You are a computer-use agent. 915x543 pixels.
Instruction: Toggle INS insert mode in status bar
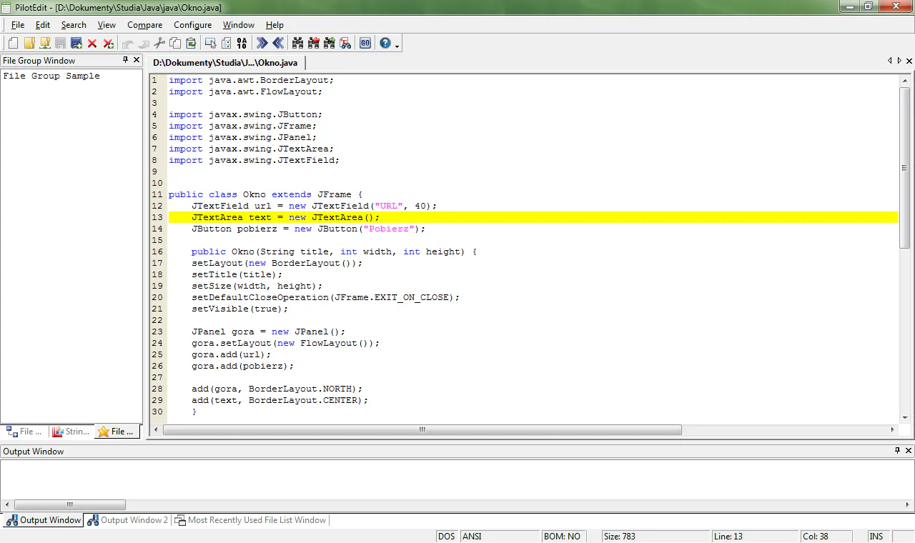pyautogui.click(x=876, y=536)
